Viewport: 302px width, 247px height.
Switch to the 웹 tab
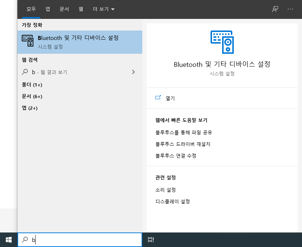coord(81,9)
